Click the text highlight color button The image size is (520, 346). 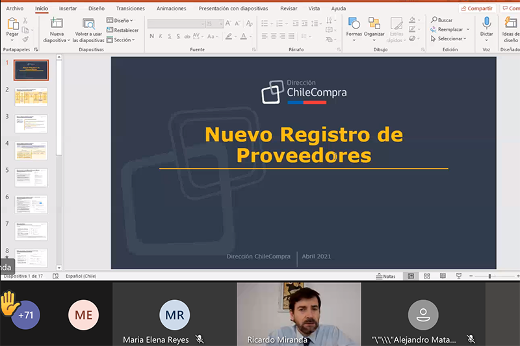coord(229,36)
